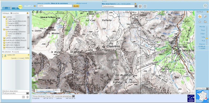Uncheck the Cartes IGN layer checkbox
The width and height of the screenshot is (209, 103).
click(7, 19)
